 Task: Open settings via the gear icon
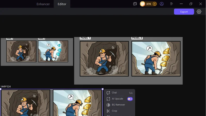199,12
